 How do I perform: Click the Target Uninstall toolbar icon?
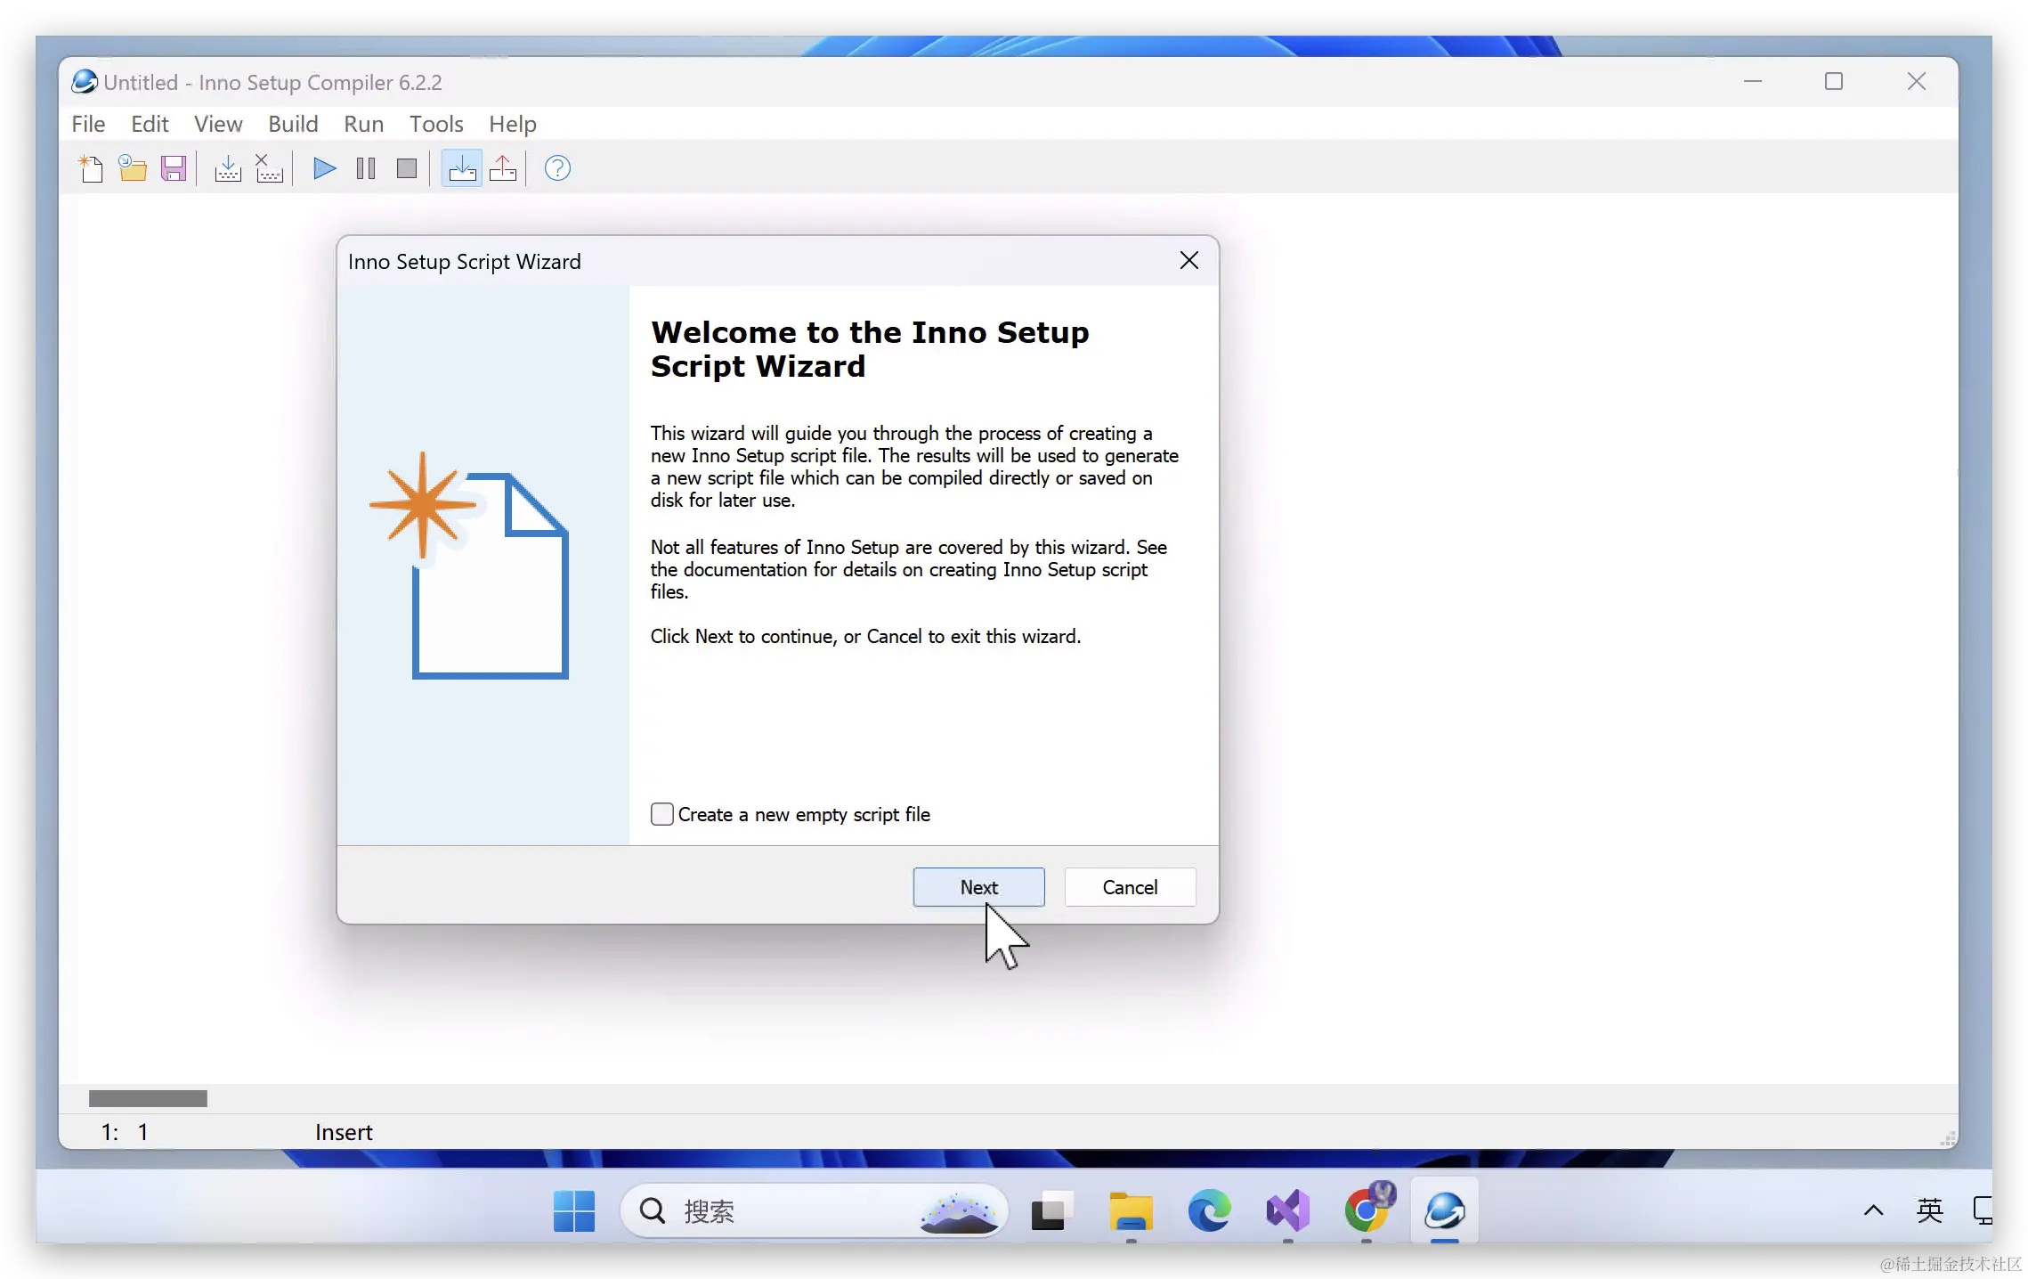coord(503,168)
